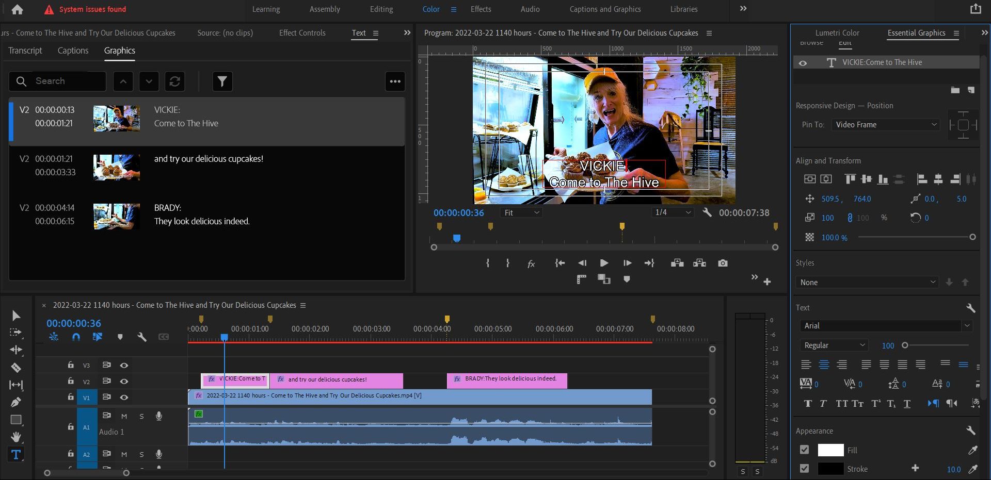
Task: Select the Type tool in the toolbar
Action: tap(16, 455)
